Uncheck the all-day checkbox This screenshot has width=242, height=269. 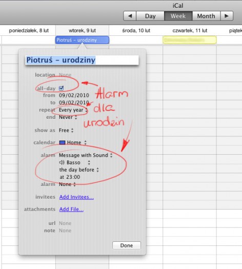(62, 88)
